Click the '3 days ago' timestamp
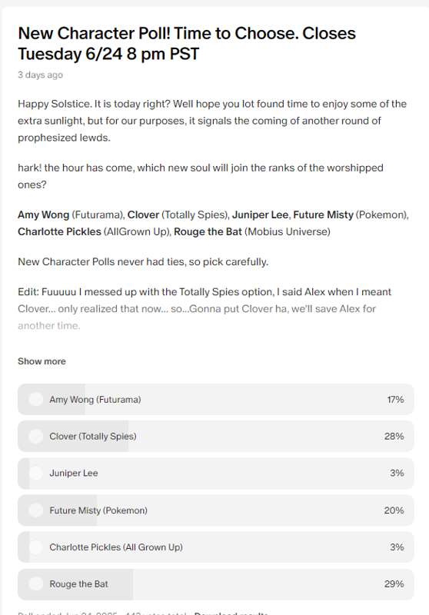429x615 pixels. coord(40,75)
